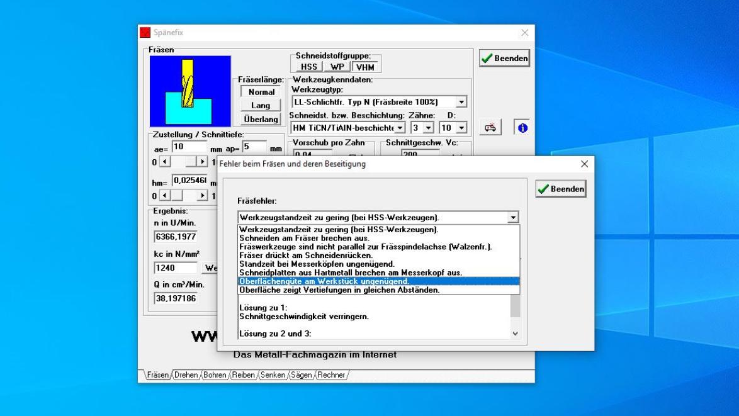
Task: Click the hm slider thumb
Action: tap(177, 196)
